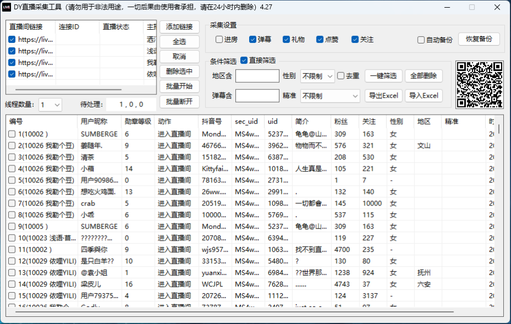
Task: Click the 地区含 text input field
Action: [257, 76]
